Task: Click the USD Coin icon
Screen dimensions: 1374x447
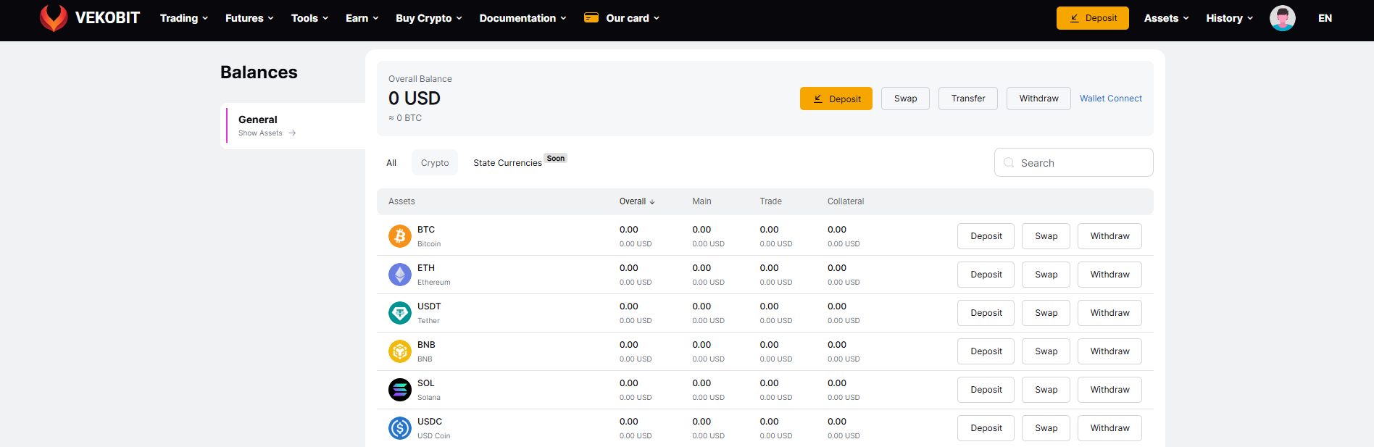Action: [x=400, y=428]
